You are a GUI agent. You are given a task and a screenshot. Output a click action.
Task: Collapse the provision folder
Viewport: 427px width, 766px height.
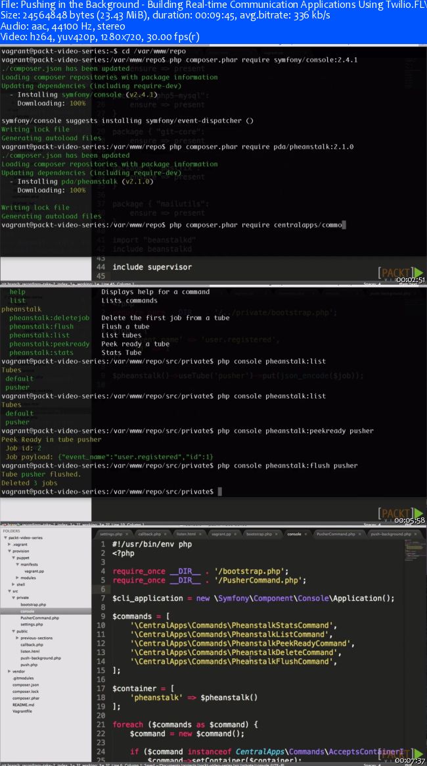(9, 551)
